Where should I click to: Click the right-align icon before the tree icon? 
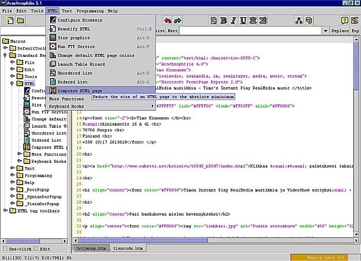click(263, 21)
